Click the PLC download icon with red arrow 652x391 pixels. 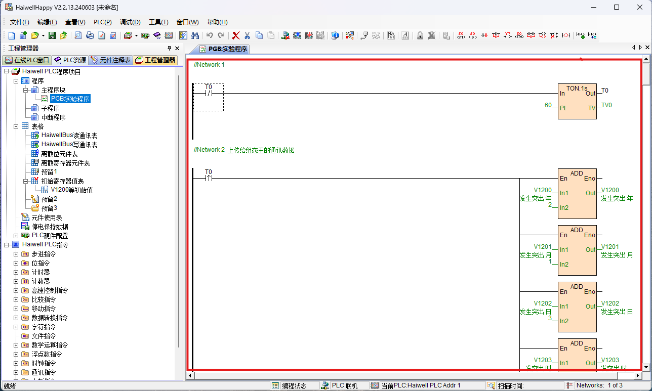[x=309, y=35]
